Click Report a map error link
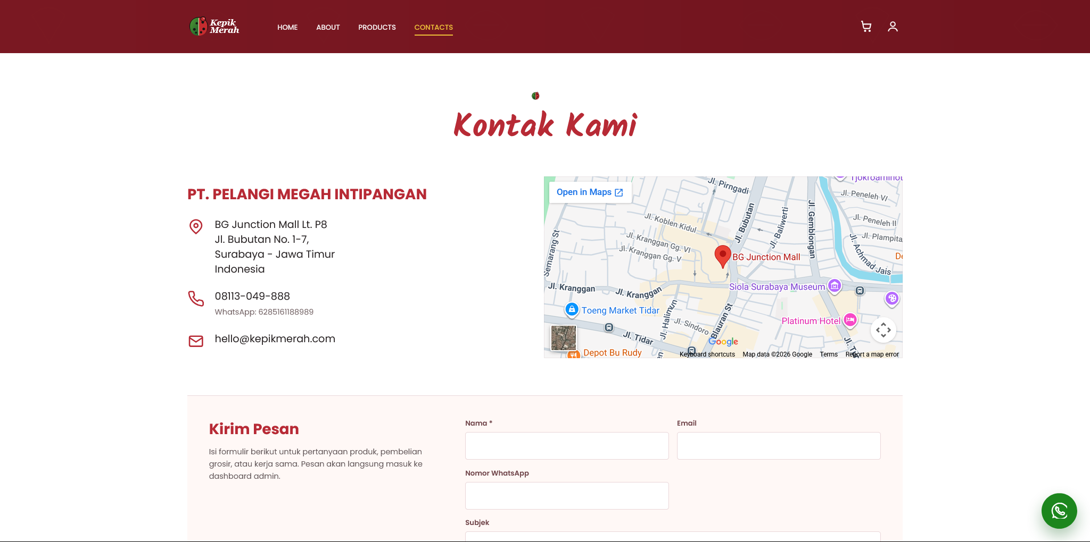This screenshot has width=1090, height=542. click(872, 354)
